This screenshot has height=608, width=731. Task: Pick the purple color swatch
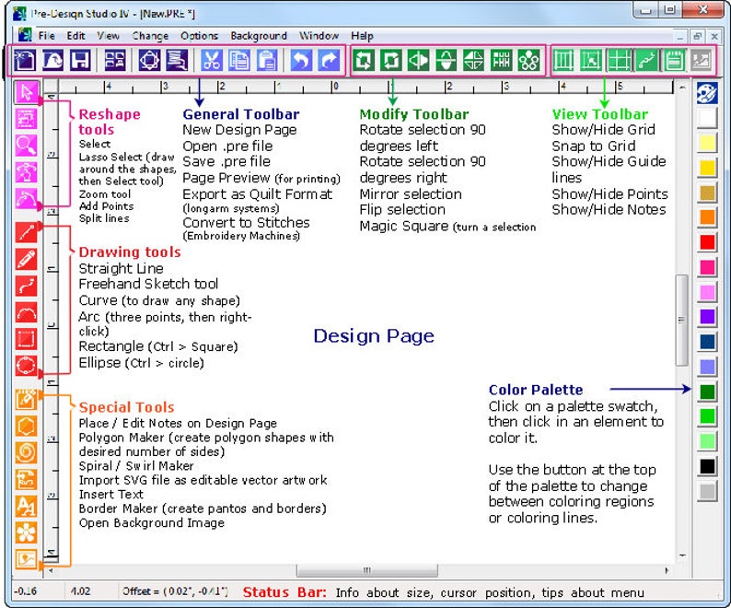[x=707, y=317]
